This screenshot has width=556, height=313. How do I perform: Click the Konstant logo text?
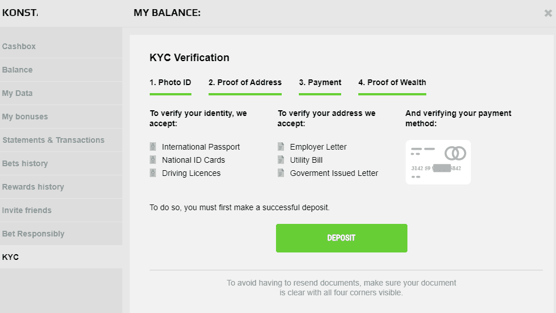pos(20,13)
